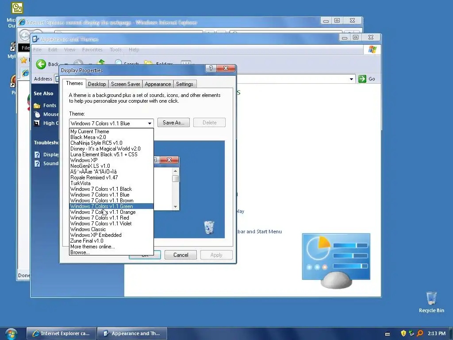Pick Zune Final v1.0 theme
This screenshot has width=453, height=340.
(x=111, y=241)
